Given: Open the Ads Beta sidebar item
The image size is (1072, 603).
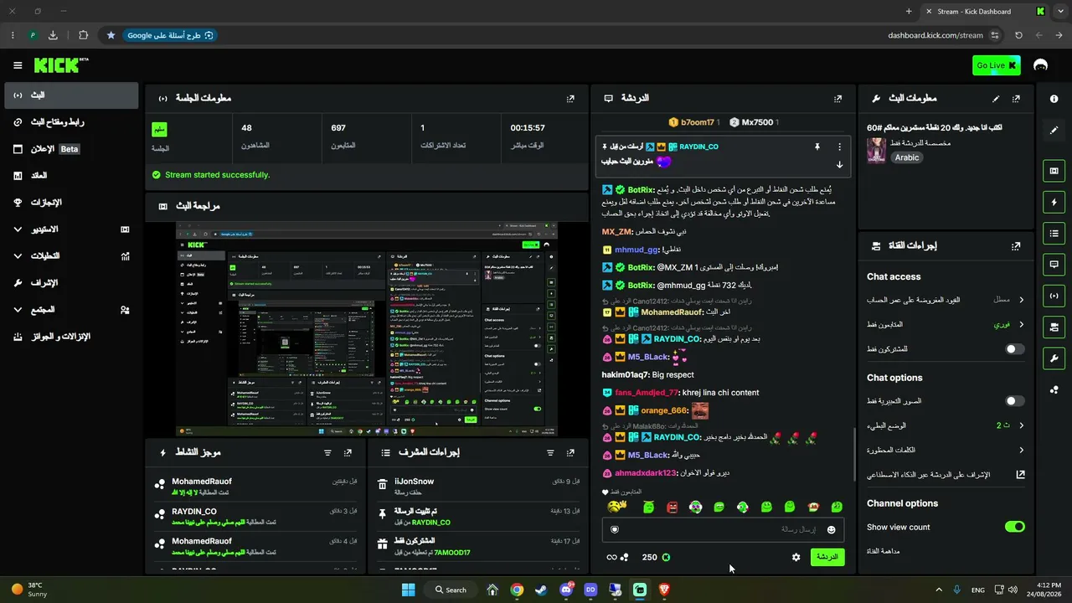Looking at the screenshot, I should tap(70, 149).
